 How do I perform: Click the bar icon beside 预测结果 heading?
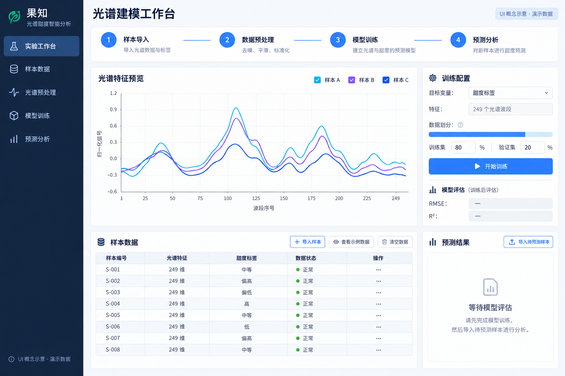[433, 242]
